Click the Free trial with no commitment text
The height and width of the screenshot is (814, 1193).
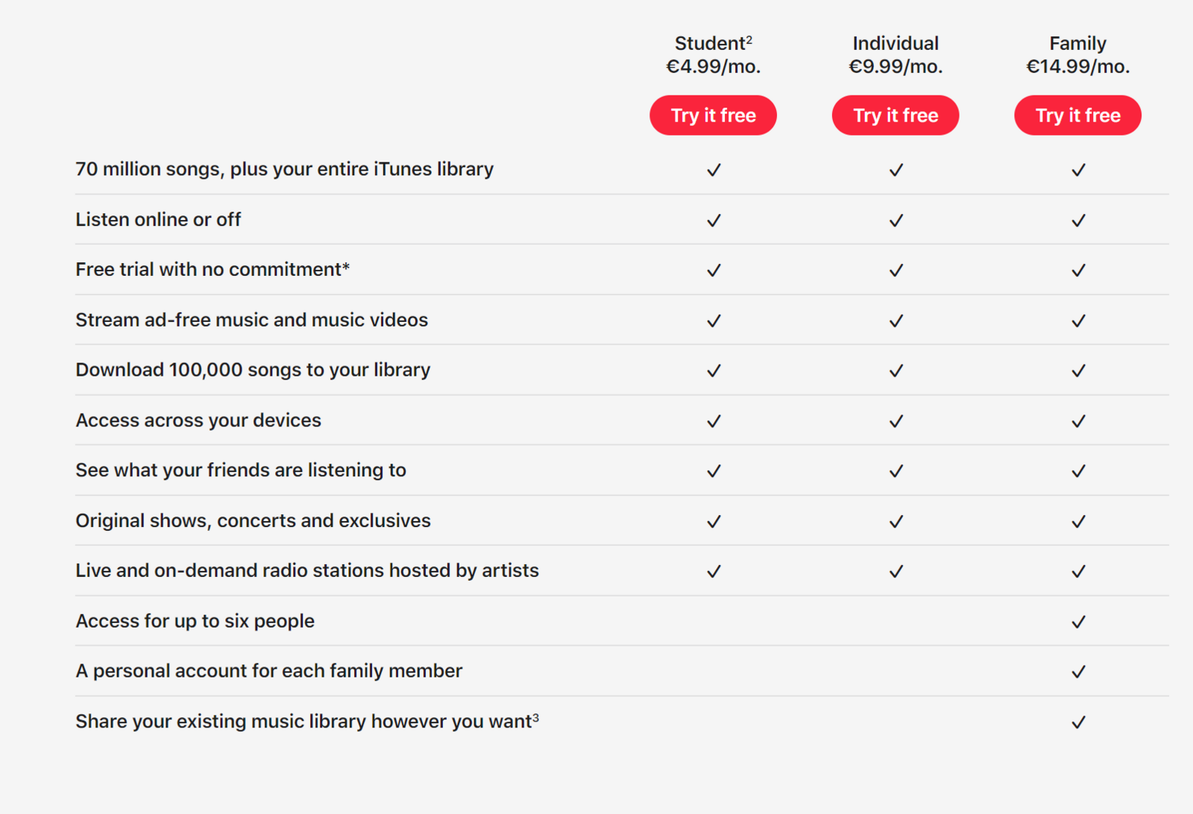213,269
